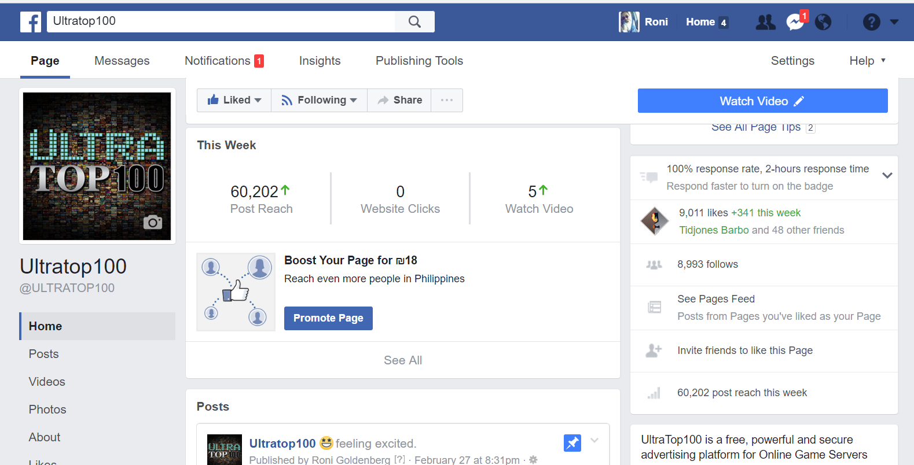The height and width of the screenshot is (465, 914).
Task: Click the pinned post pin icon
Action: 572,443
